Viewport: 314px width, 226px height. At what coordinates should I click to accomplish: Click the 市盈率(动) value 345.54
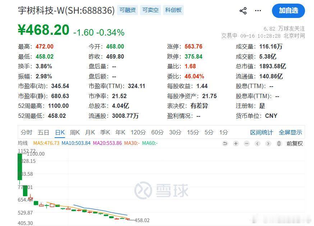point(60,86)
